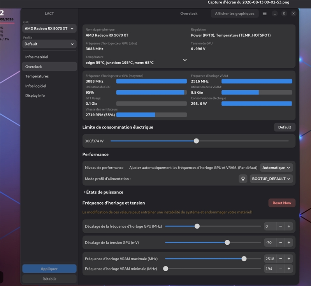311x286 pixels.
Task: Decrease GPU voltage offset with minus
Action: 281,242
